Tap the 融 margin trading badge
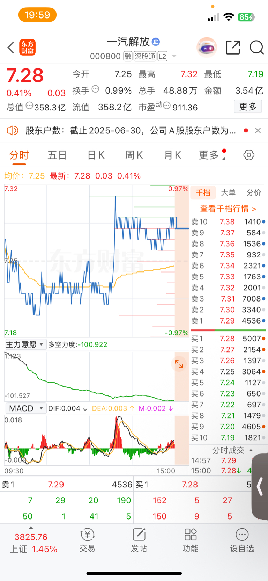This screenshot has height=581, width=268. click(x=128, y=56)
